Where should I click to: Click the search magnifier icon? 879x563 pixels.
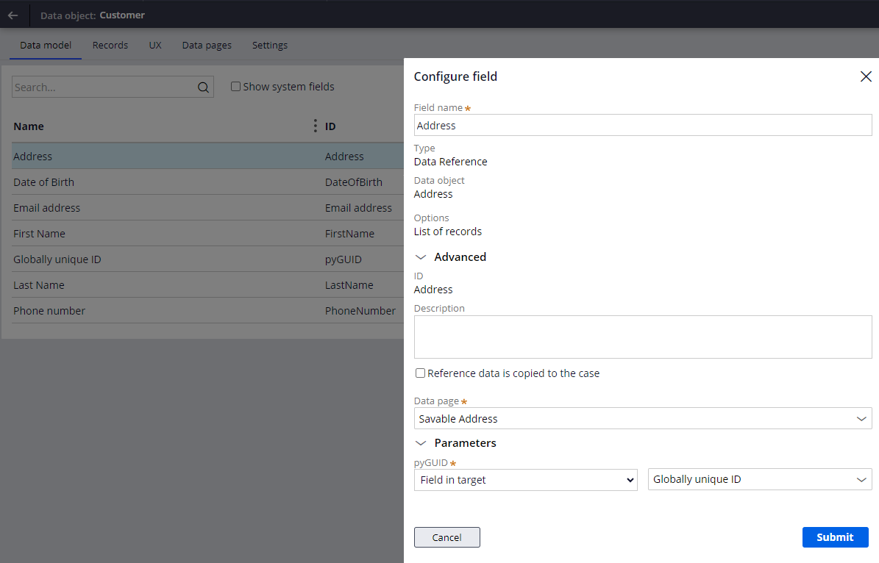point(202,87)
